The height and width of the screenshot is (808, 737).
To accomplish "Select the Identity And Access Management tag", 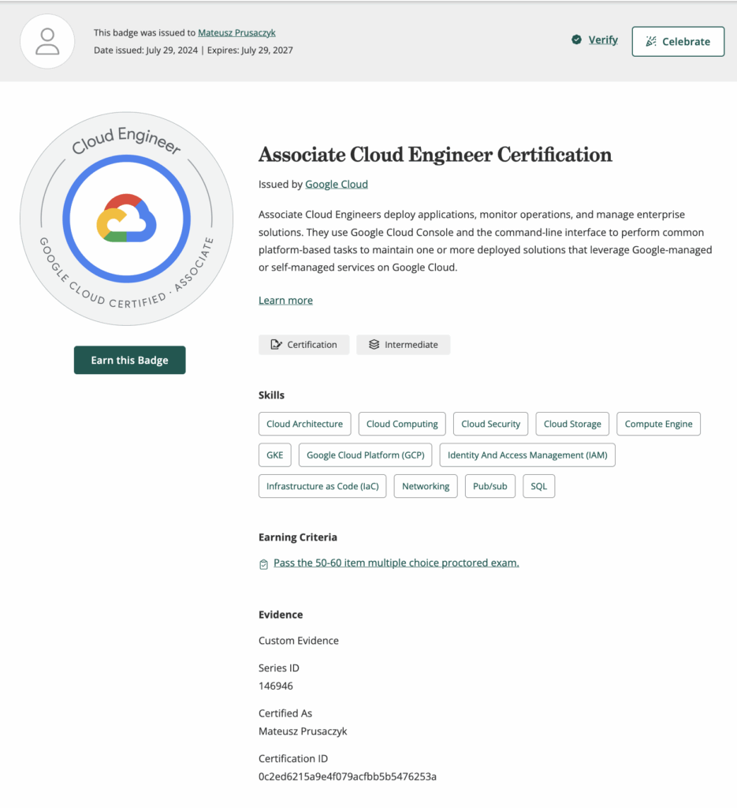I will click(527, 455).
